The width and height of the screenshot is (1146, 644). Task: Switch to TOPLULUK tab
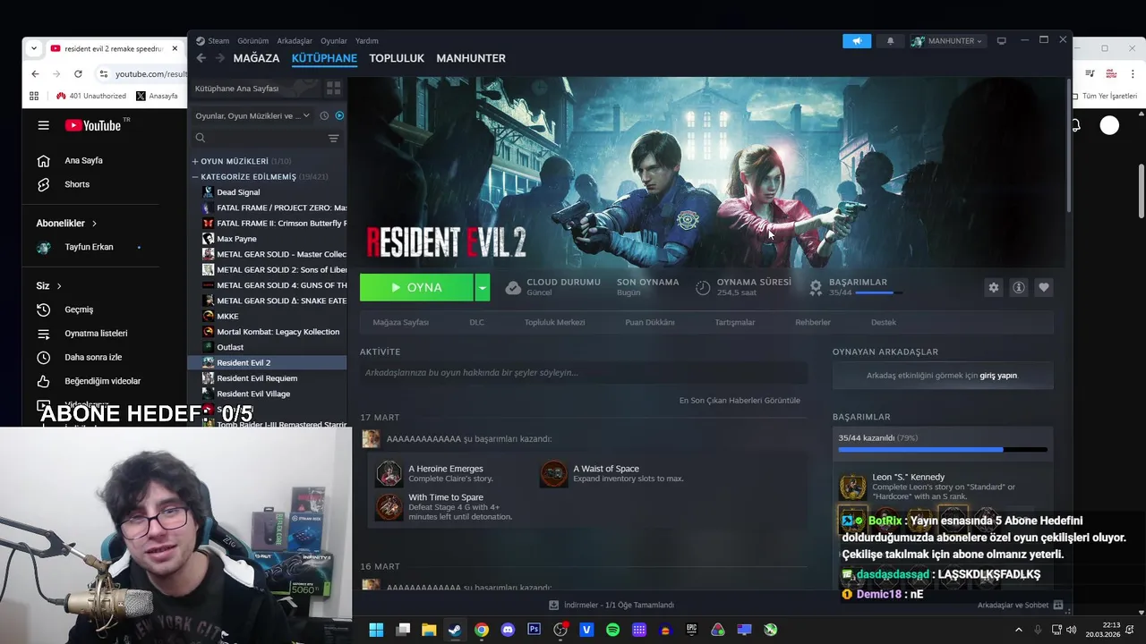click(397, 58)
